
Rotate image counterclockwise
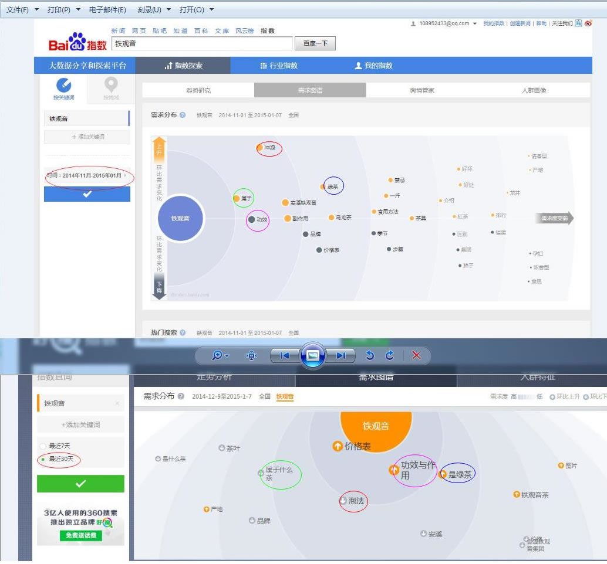[370, 355]
